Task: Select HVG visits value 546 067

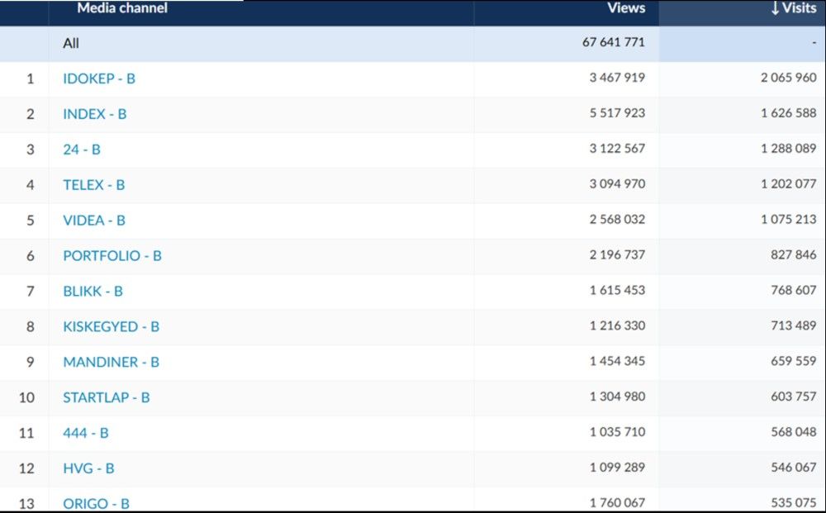Action: (793, 468)
